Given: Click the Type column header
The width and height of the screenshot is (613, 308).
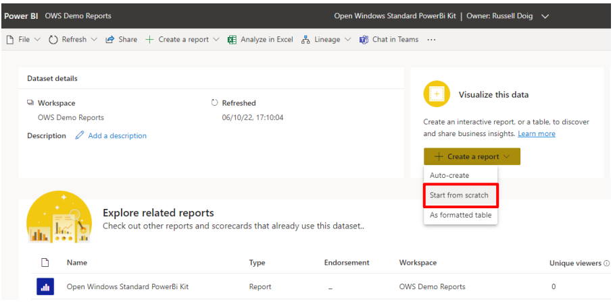Looking at the screenshot, I should pos(257,263).
